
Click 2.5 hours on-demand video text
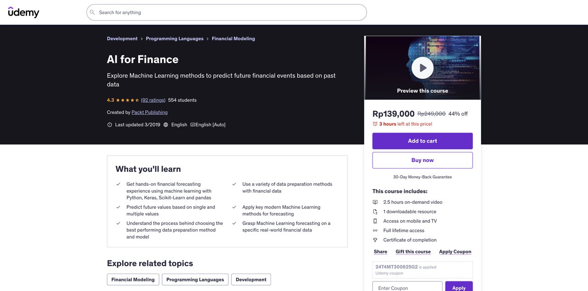pos(413,202)
